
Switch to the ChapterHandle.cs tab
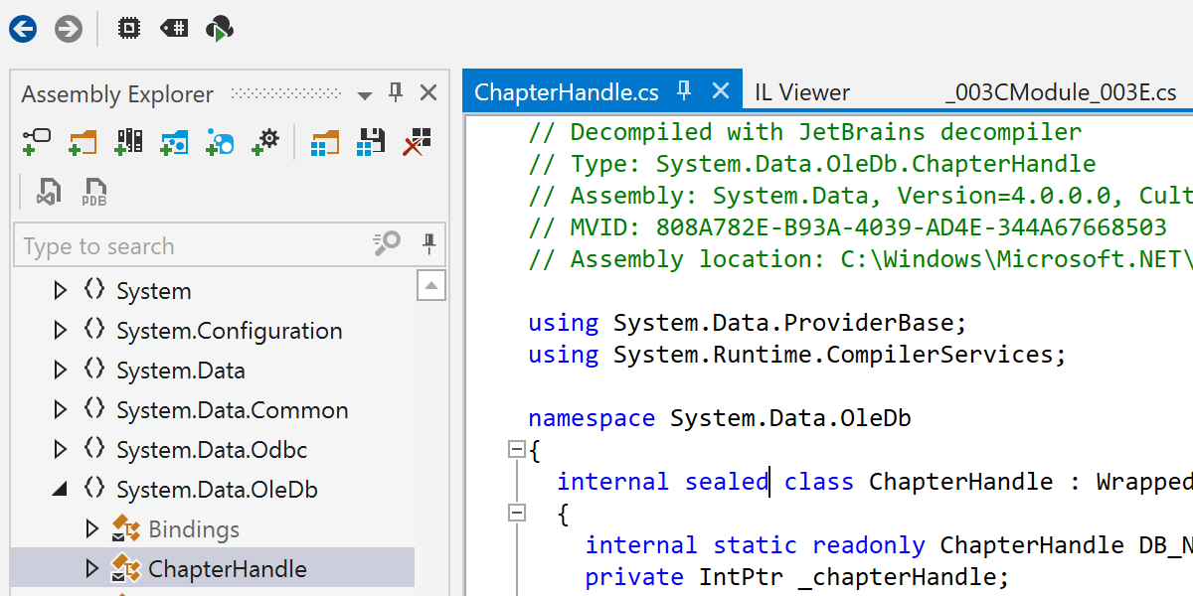567,92
